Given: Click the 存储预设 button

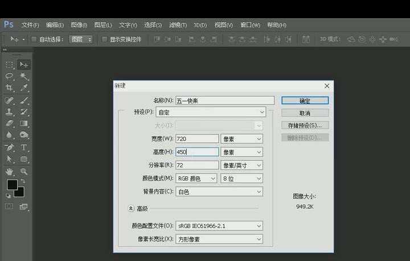Looking at the screenshot, I should 305,125.
